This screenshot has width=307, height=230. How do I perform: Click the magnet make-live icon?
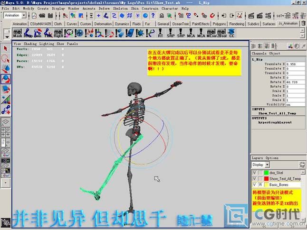point(212,16)
